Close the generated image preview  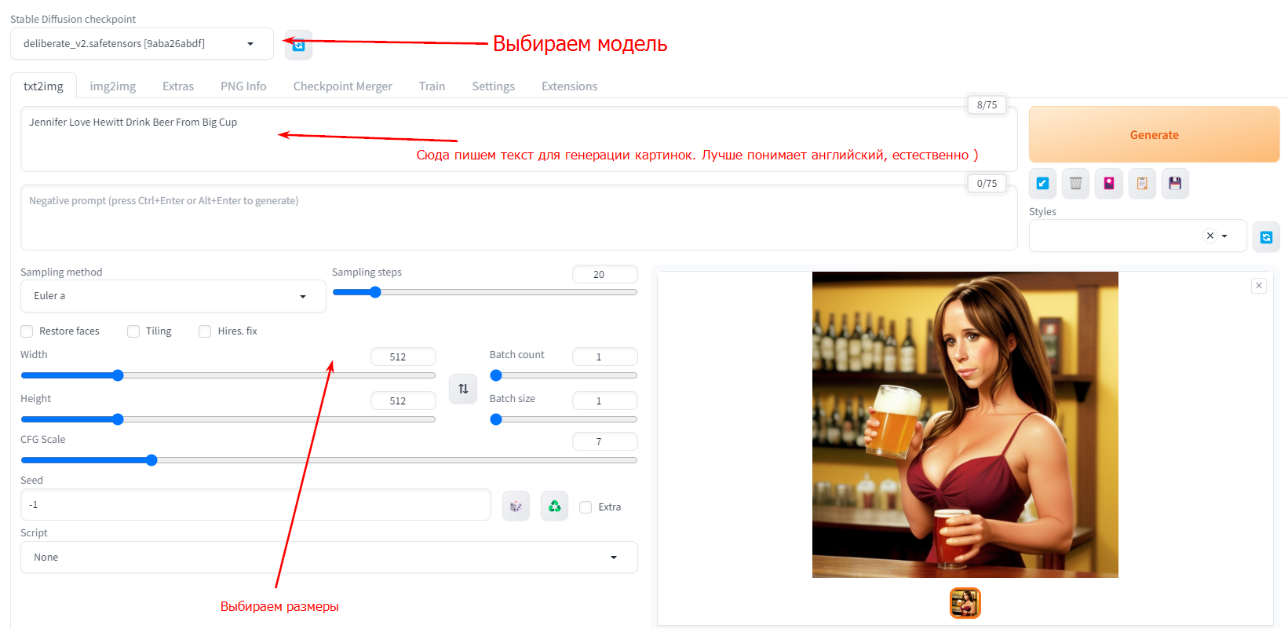tap(1259, 286)
